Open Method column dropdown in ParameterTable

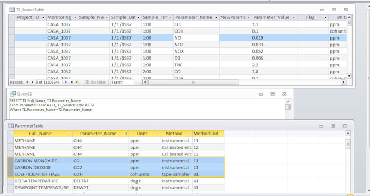click(x=189, y=134)
